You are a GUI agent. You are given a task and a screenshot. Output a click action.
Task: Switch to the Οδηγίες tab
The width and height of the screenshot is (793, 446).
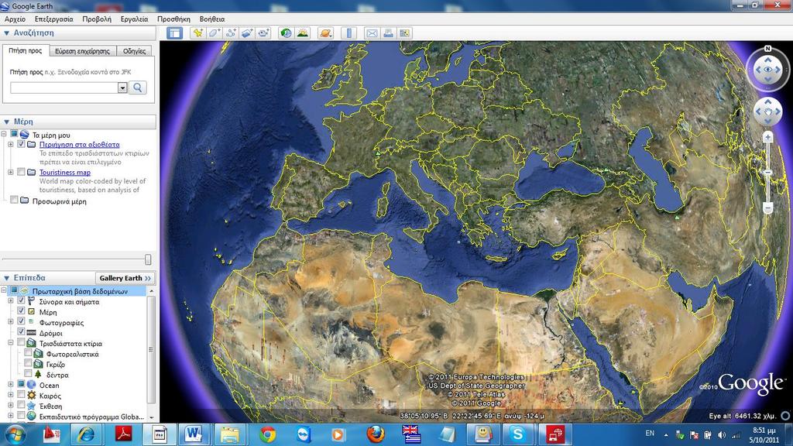point(135,51)
